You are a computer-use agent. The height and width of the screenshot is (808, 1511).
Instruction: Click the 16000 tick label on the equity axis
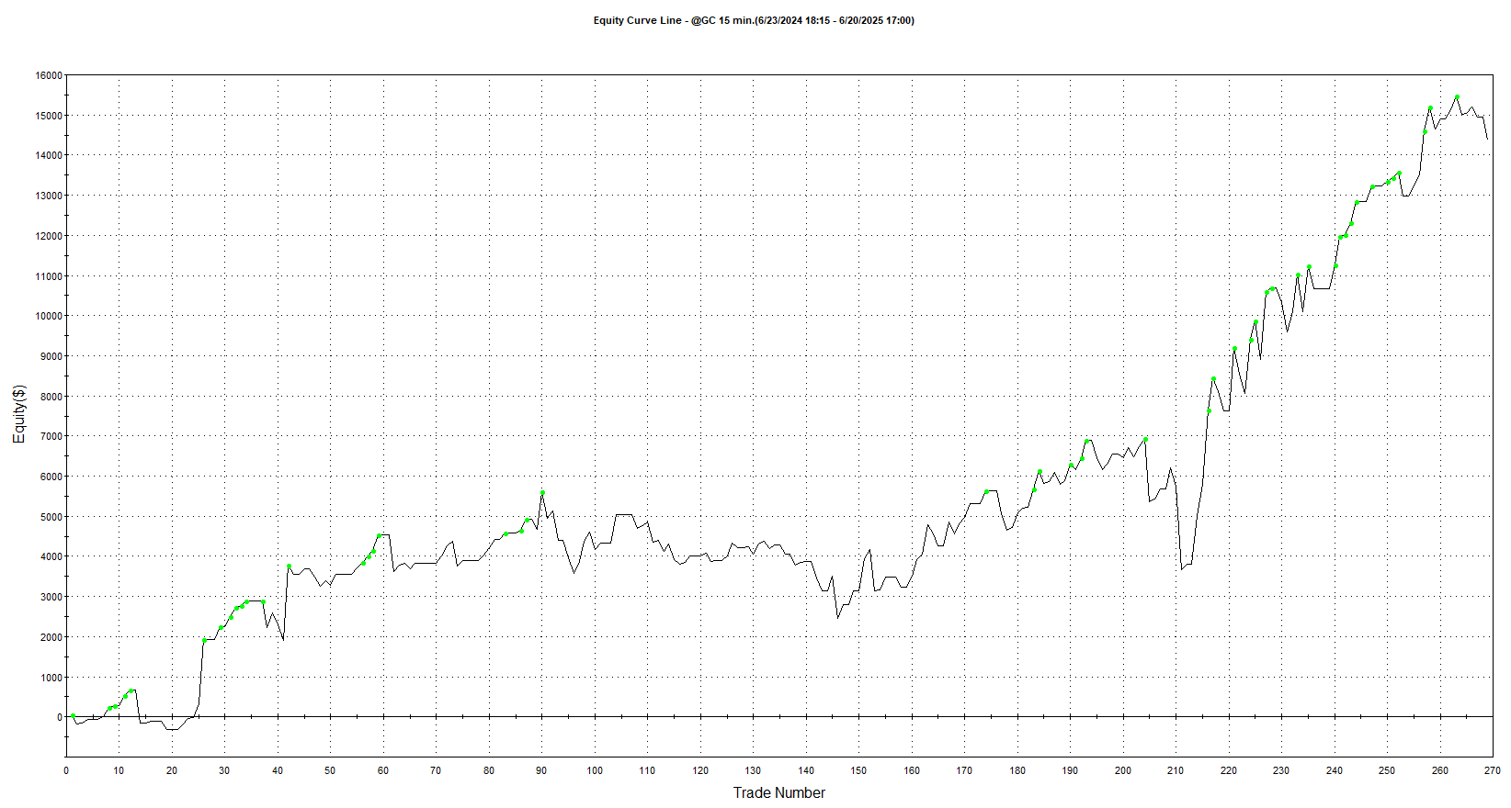click(x=49, y=75)
